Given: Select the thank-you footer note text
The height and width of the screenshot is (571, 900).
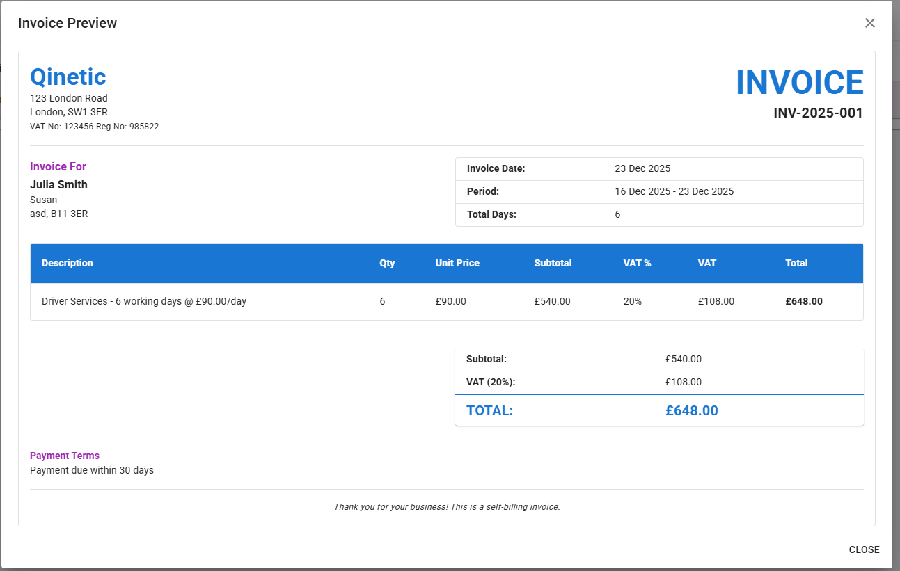Looking at the screenshot, I should pyautogui.click(x=446, y=506).
